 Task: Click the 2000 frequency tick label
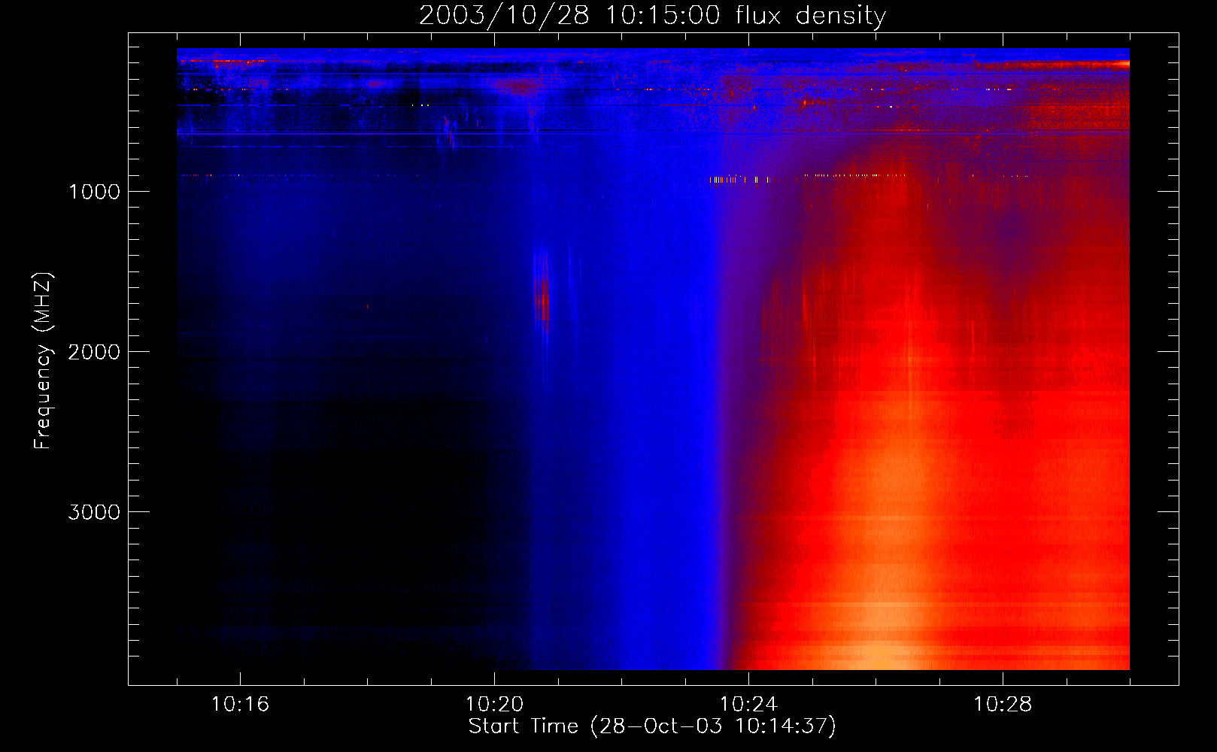pos(94,352)
